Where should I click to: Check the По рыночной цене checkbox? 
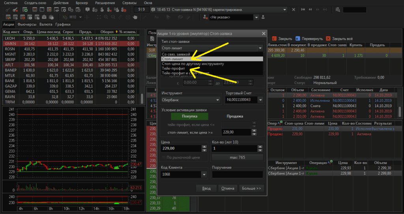click(x=164, y=158)
